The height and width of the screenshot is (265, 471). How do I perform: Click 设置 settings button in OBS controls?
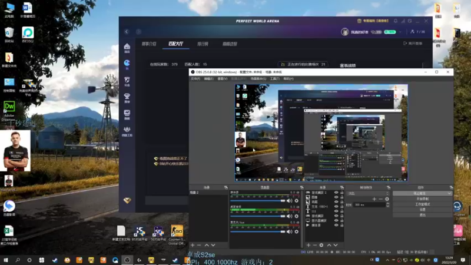click(x=422, y=210)
